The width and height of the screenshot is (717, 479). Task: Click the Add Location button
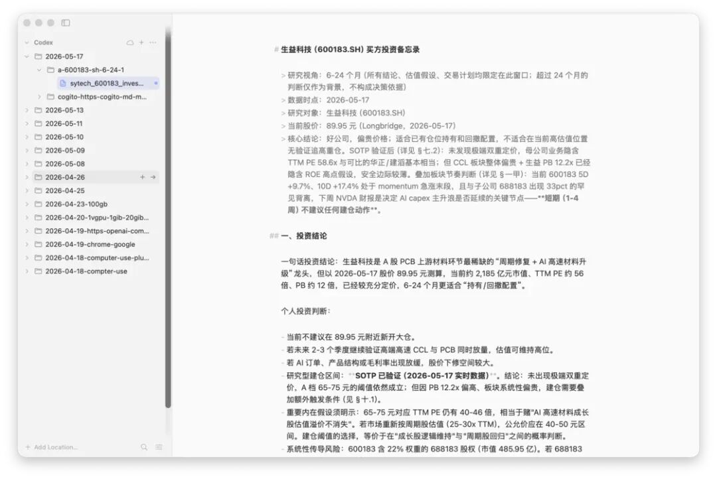tap(51, 447)
